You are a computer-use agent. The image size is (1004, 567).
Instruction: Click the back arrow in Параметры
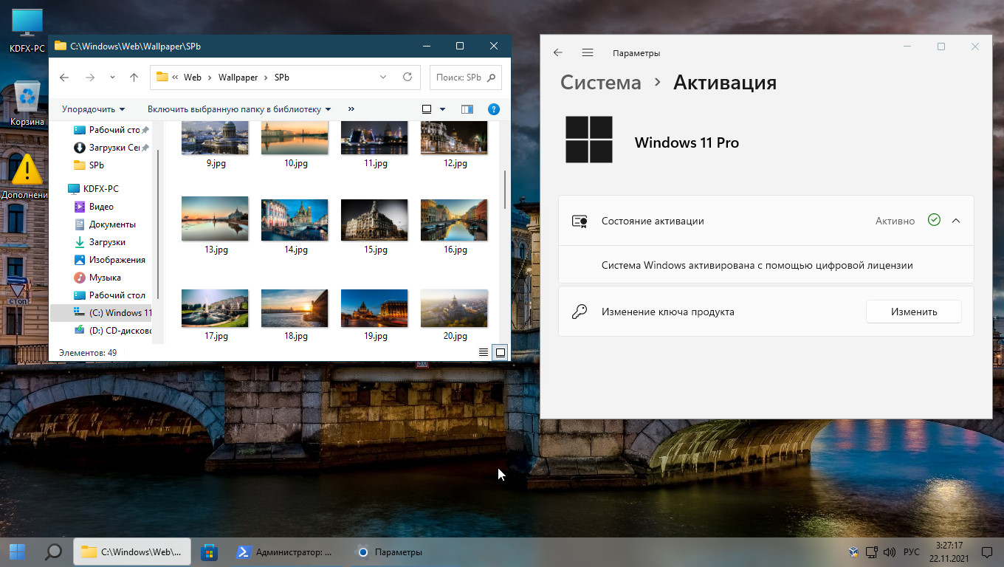click(558, 52)
